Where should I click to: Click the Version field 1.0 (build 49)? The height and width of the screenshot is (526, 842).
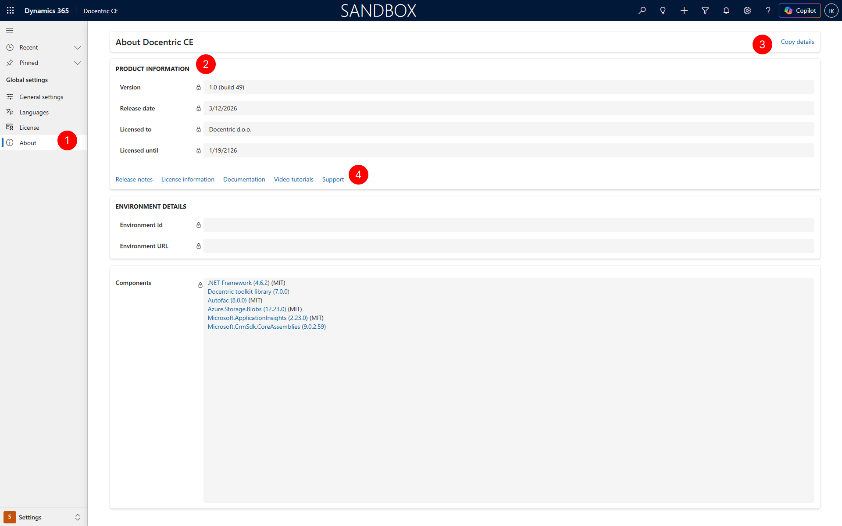(x=509, y=87)
